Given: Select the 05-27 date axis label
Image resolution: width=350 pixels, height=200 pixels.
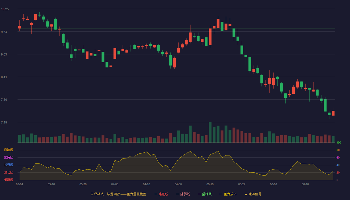Looking at the screenshot, I should (x=242, y=184).
